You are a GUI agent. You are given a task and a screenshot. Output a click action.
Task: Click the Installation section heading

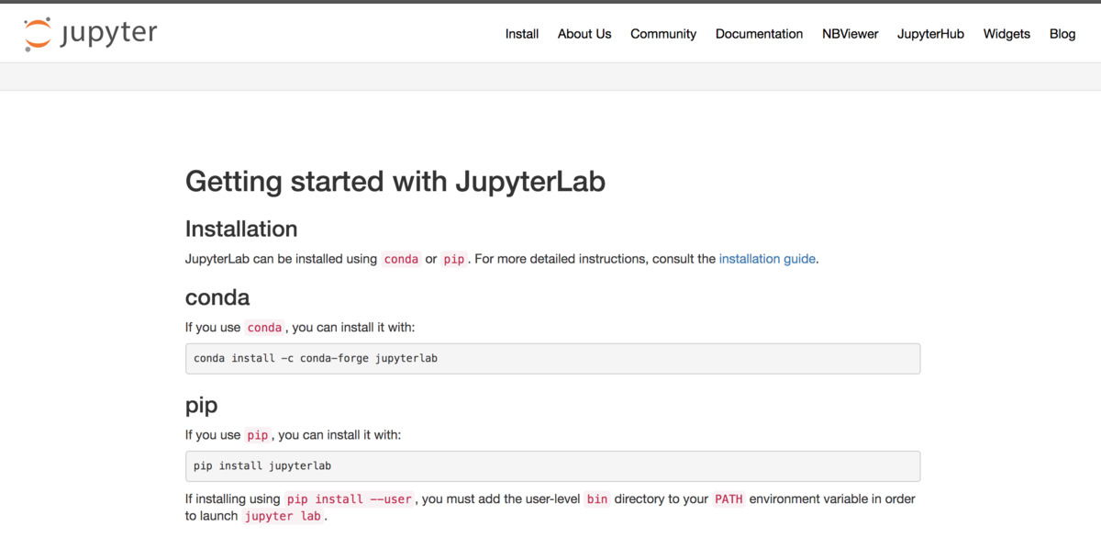tap(241, 229)
